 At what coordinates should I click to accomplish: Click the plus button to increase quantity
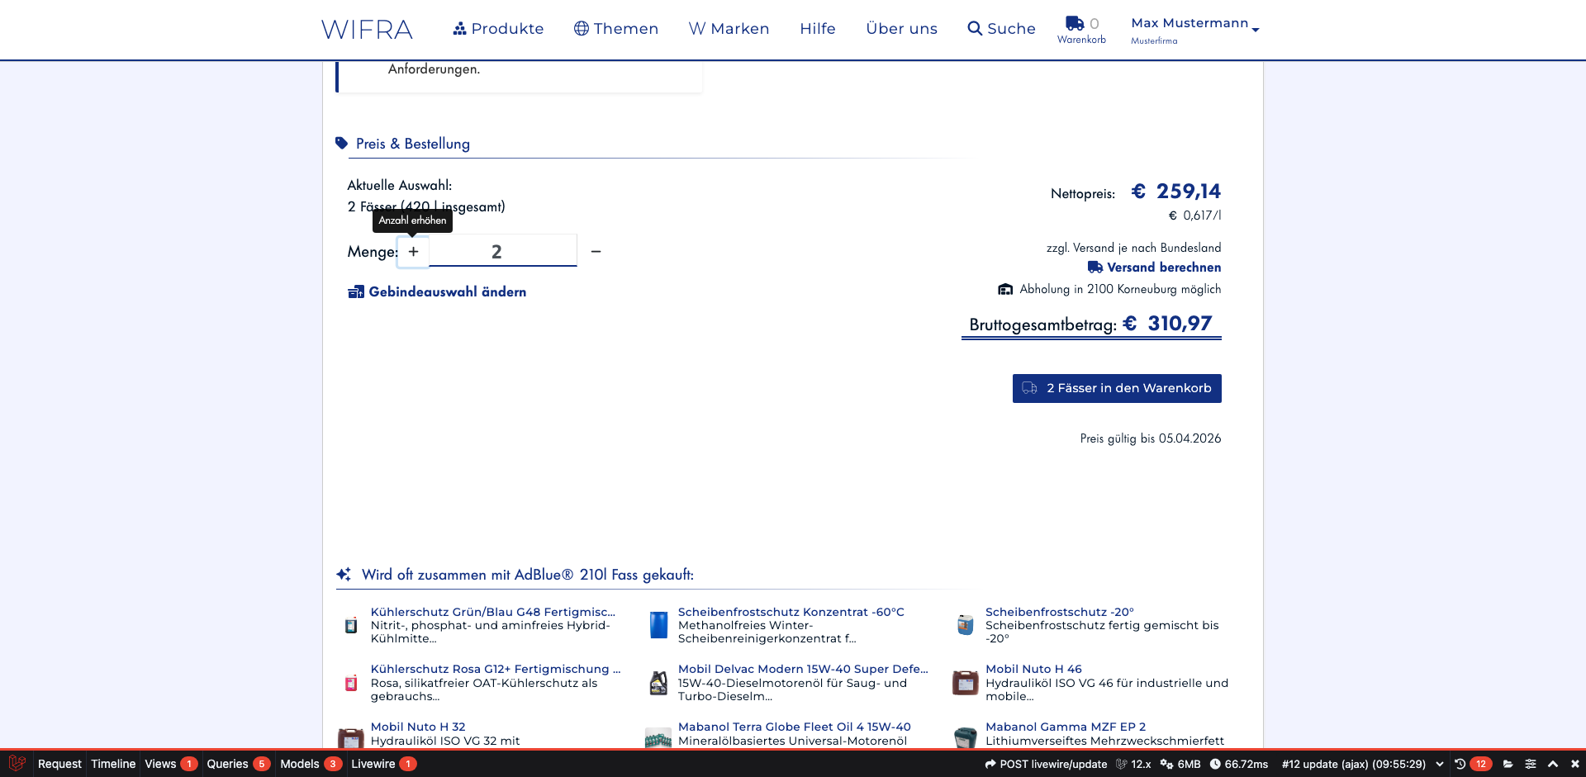tap(413, 252)
